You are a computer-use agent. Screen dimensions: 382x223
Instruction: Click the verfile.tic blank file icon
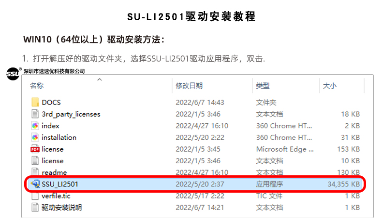(x=35, y=196)
